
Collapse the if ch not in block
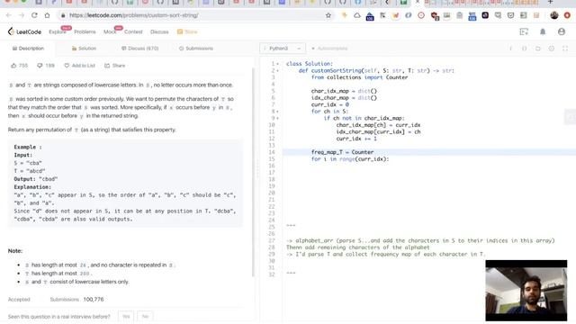click(x=278, y=118)
